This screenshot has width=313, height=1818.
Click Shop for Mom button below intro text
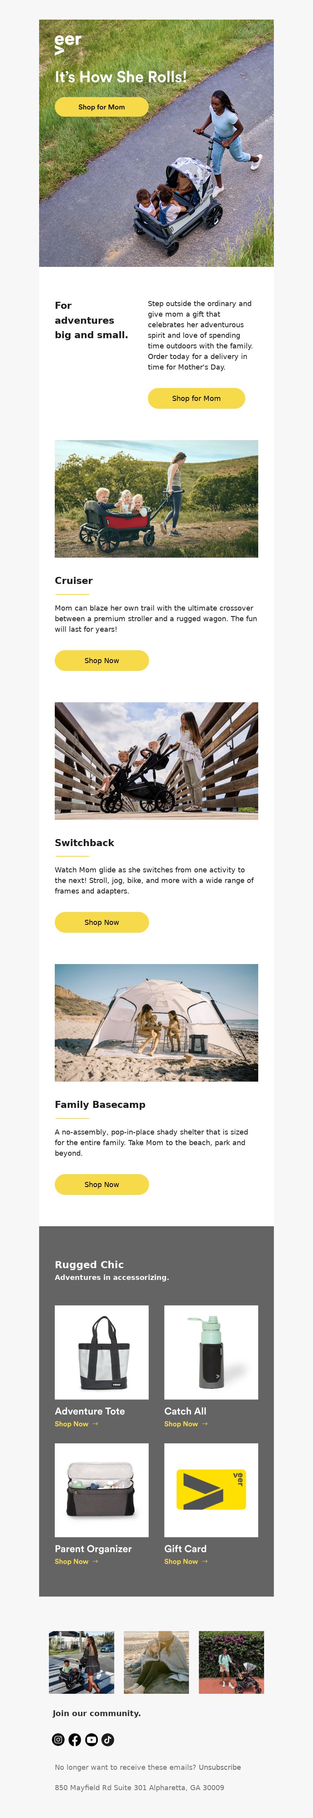click(x=196, y=398)
